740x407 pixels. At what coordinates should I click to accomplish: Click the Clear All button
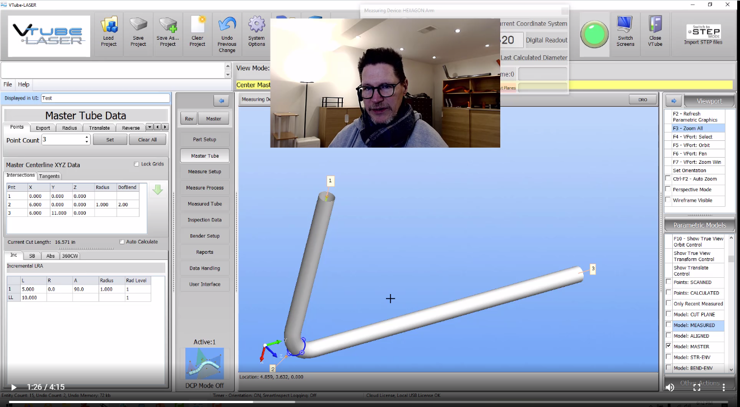pos(147,140)
